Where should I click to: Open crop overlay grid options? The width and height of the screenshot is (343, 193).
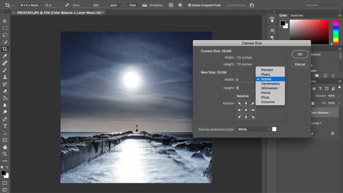point(171,5)
